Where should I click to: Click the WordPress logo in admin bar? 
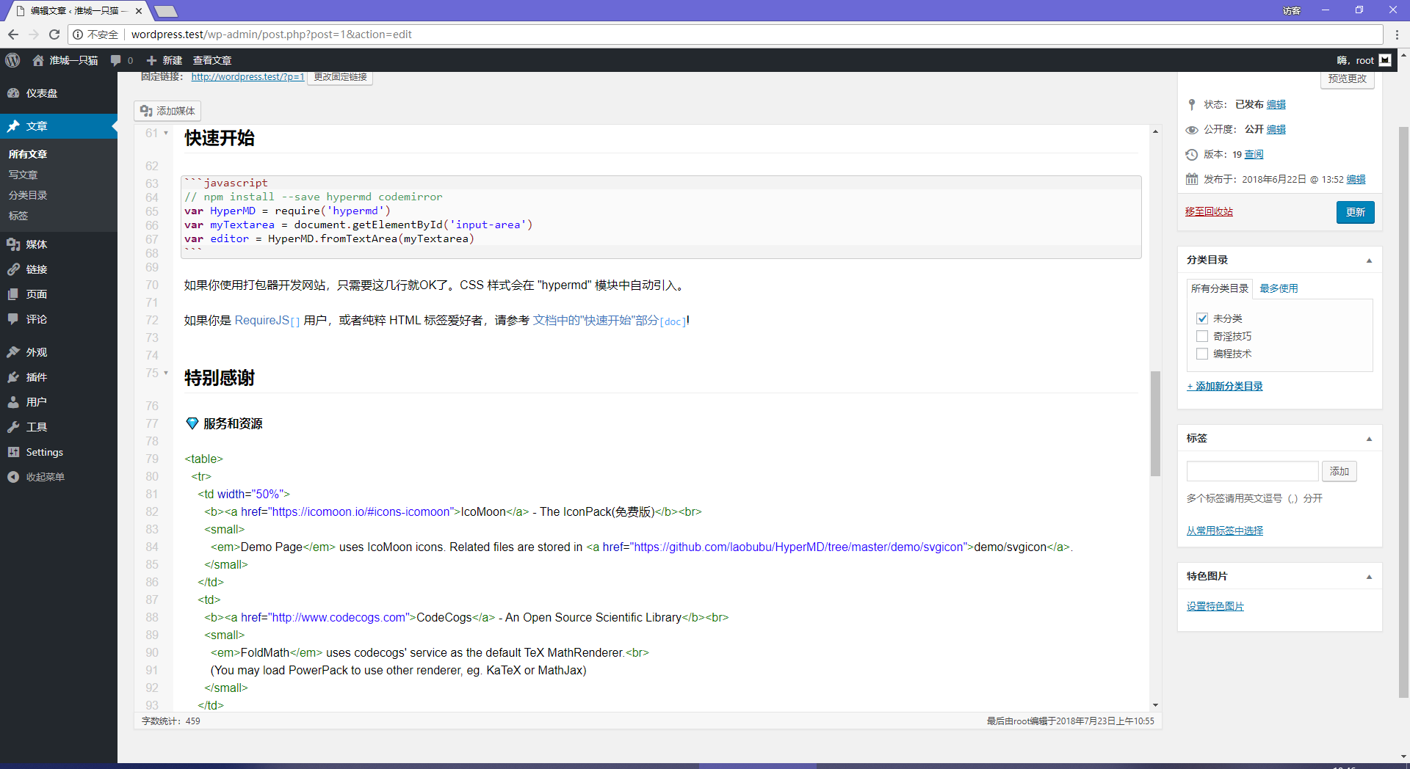12,60
